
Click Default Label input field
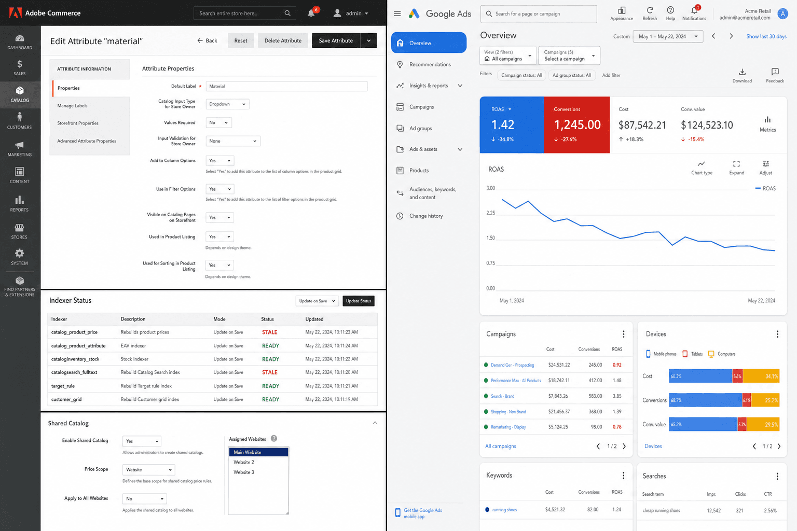pos(286,87)
